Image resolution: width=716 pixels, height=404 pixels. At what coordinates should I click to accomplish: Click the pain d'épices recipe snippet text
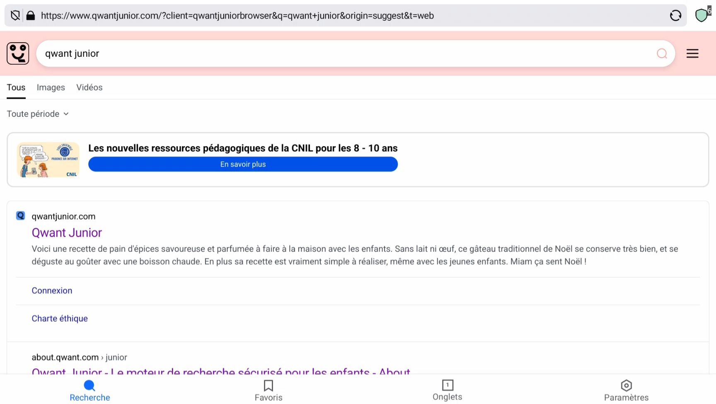(x=355, y=255)
